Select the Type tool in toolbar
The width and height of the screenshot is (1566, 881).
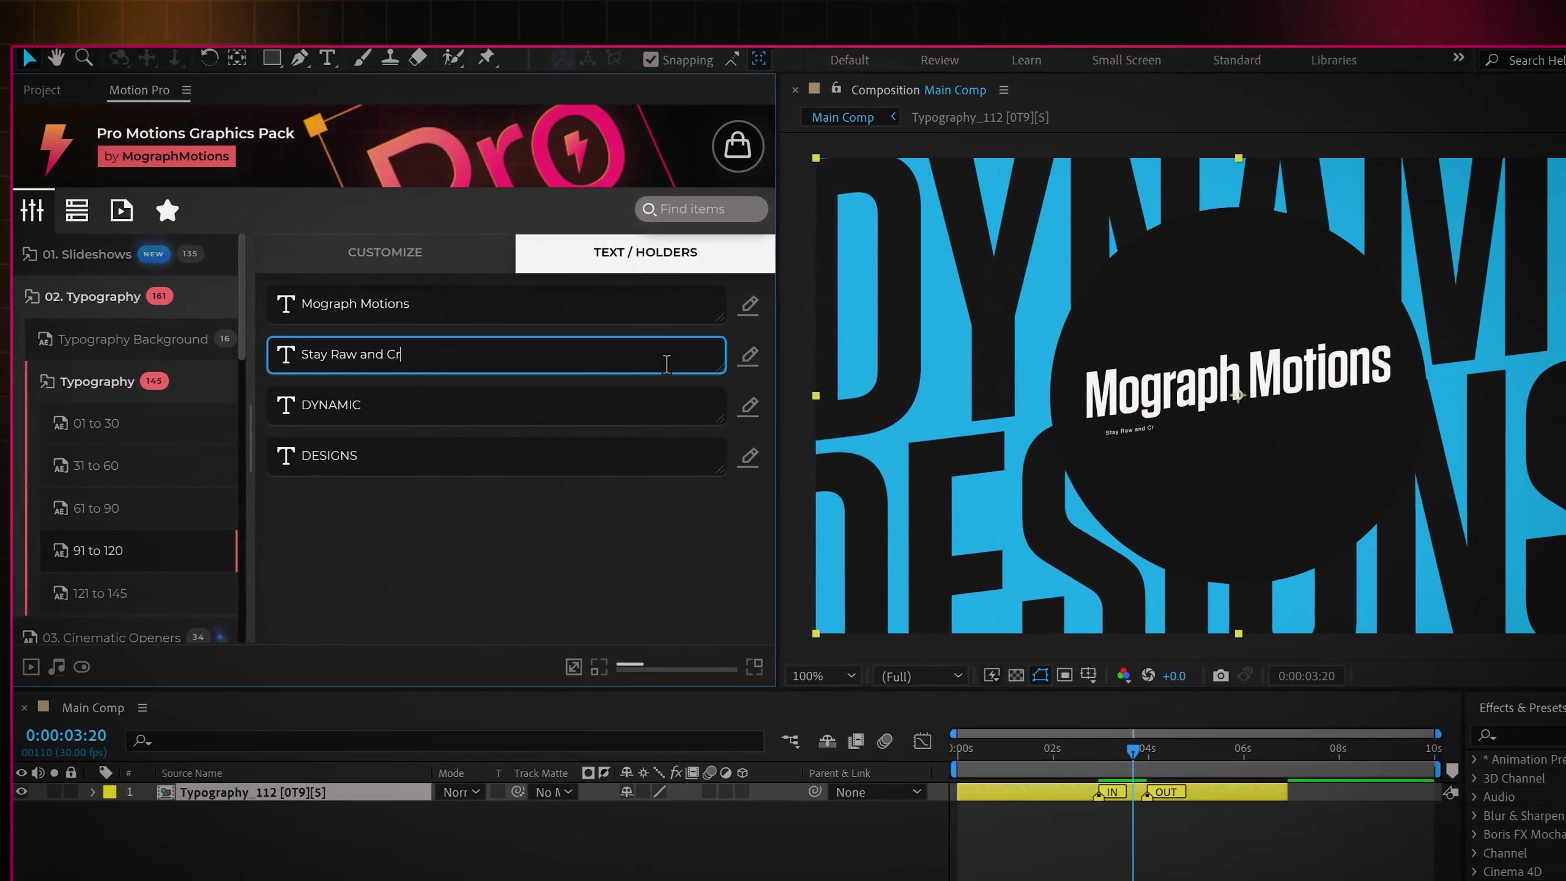coord(328,58)
